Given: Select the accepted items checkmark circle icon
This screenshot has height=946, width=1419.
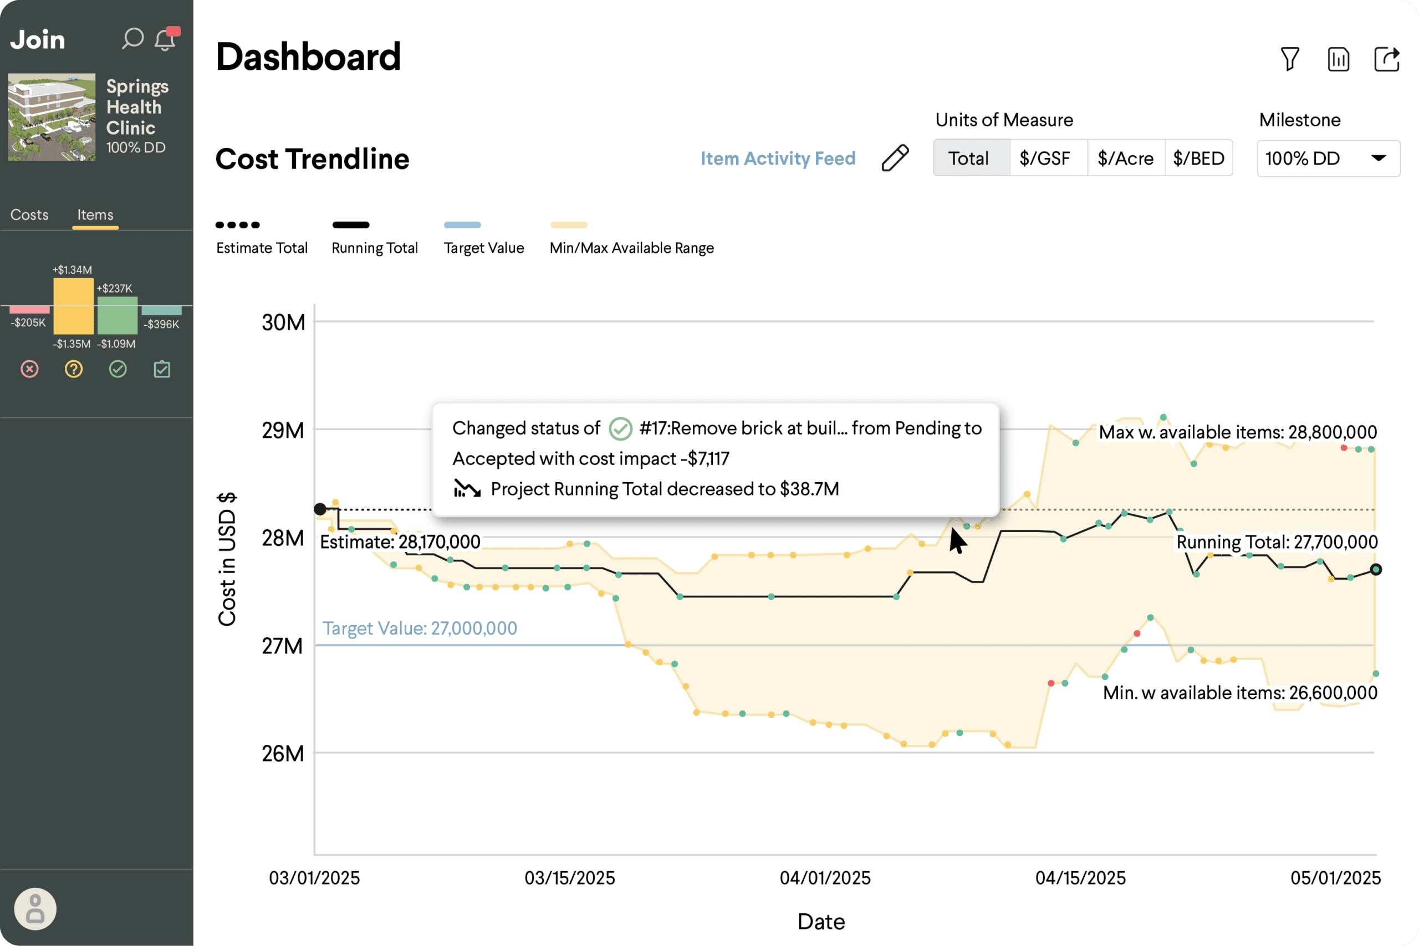Looking at the screenshot, I should [118, 369].
